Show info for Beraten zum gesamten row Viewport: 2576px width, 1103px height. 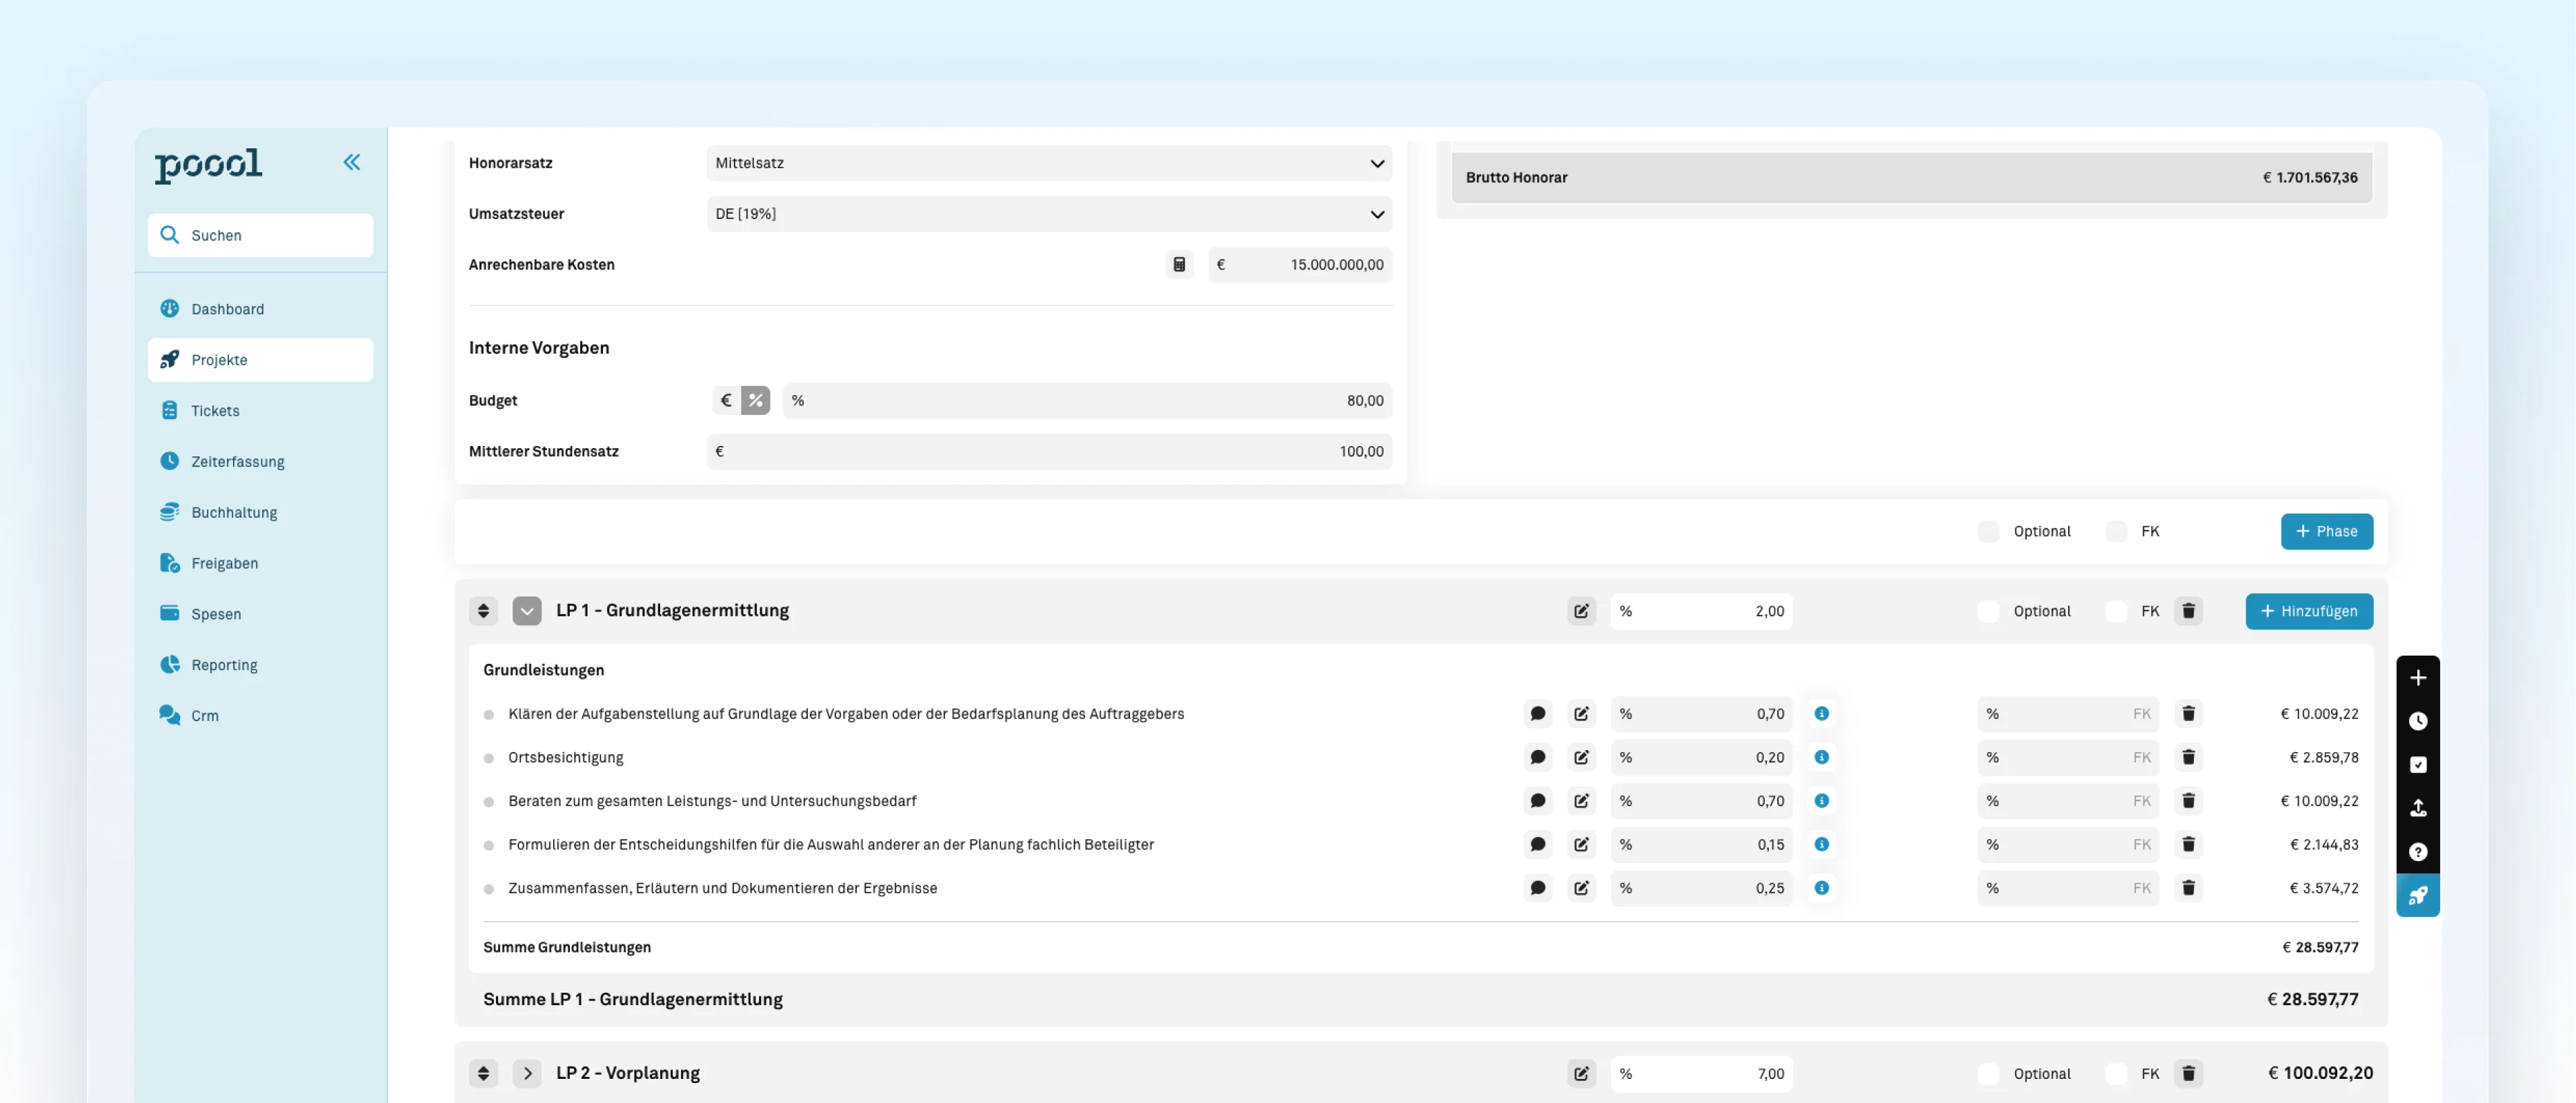[1821, 801]
